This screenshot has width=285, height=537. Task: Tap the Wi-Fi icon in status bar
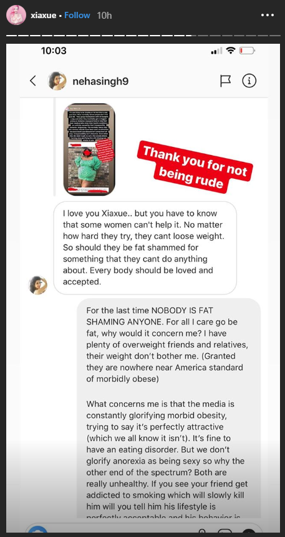point(231,51)
